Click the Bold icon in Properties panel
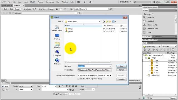The image size is (178, 100). pyautogui.click(x=59, y=86)
